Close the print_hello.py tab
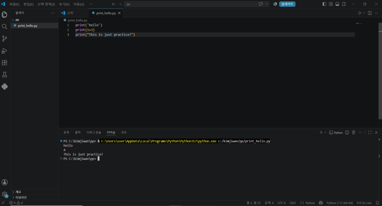 click(x=119, y=13)
